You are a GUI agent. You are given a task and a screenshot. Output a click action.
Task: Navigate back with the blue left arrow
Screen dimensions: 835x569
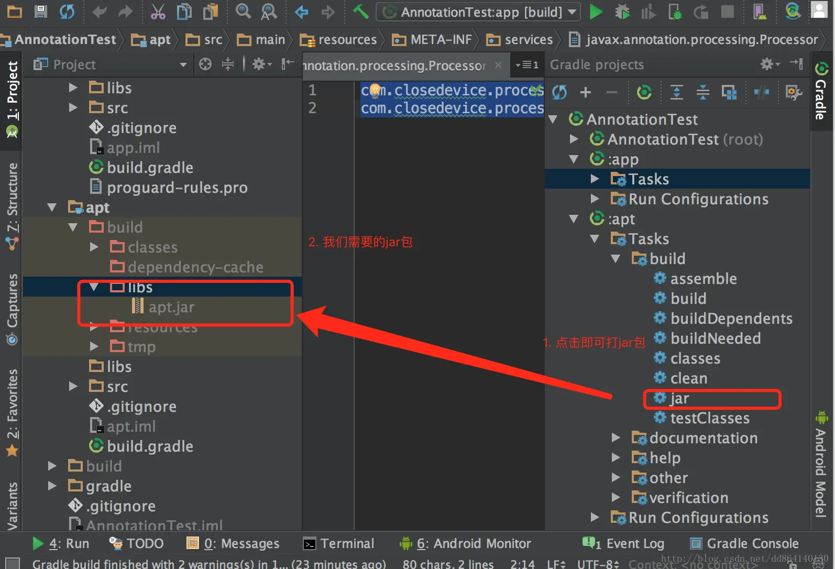(301, 12)
